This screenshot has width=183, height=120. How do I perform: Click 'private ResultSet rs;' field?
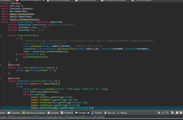click(22, 30)
